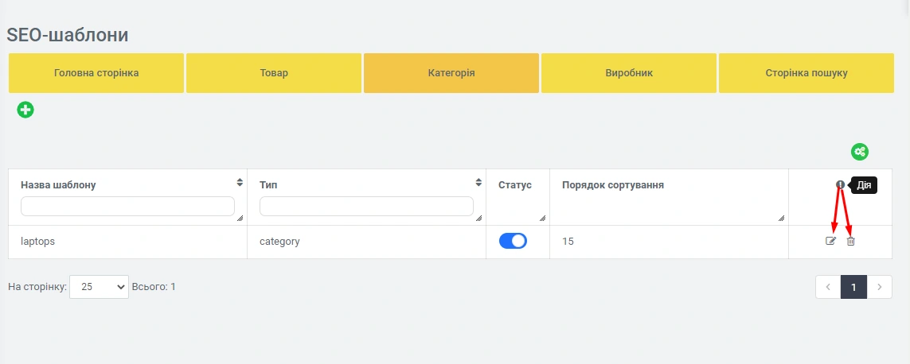This screenshot has height=364, width=910.
Task: Click the edit pencil icon for laptops
Action: (831, 241)
